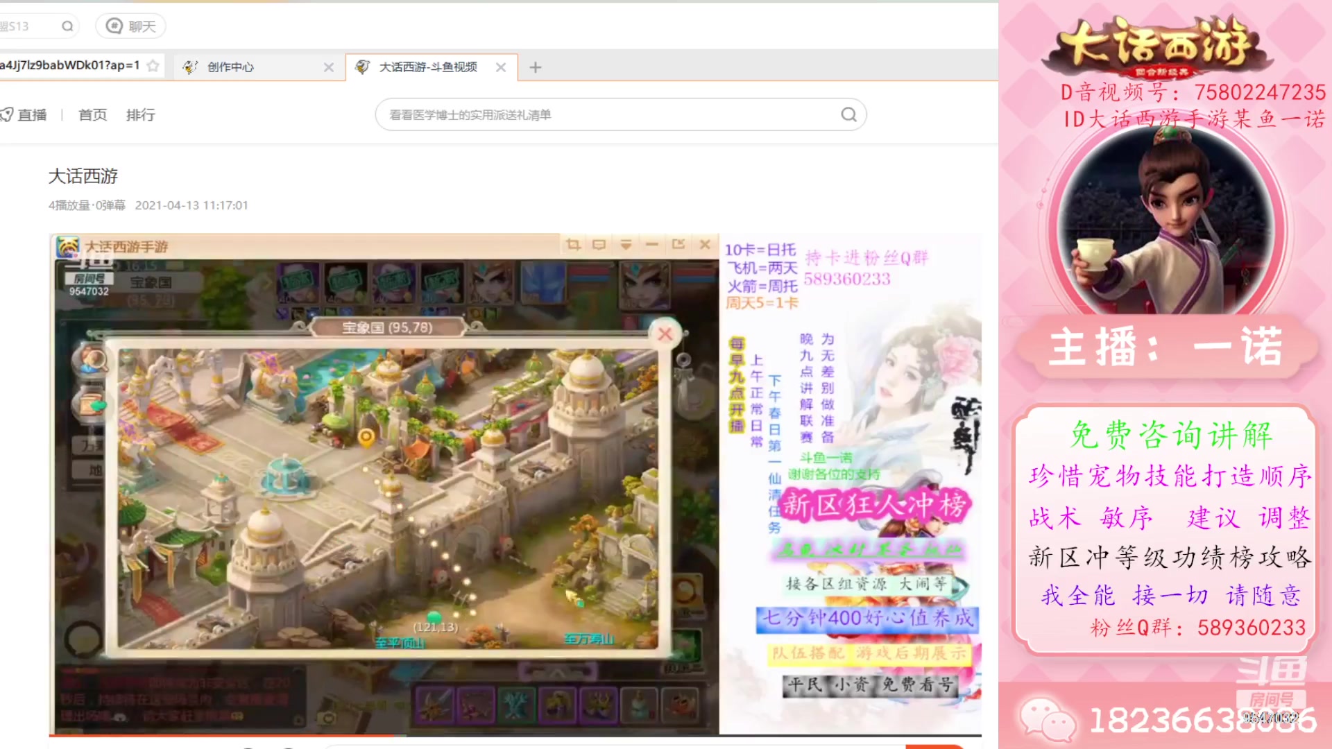Close the 创作中心 tab
The height and width of the screenshot is (749, 1332).
(x=329, y=67)
